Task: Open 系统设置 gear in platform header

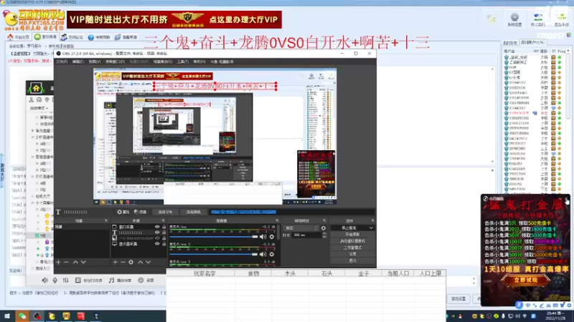Action: 514,19
